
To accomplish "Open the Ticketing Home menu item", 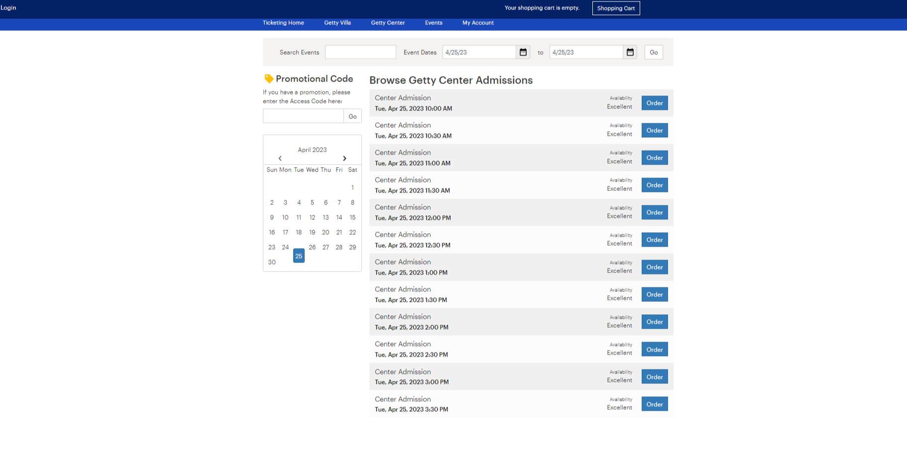I will [x=283, y=23].
